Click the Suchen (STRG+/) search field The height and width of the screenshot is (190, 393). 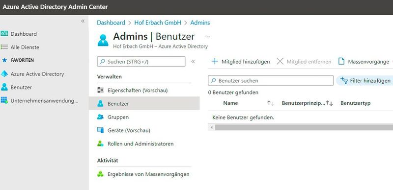[x=141, y=62]
